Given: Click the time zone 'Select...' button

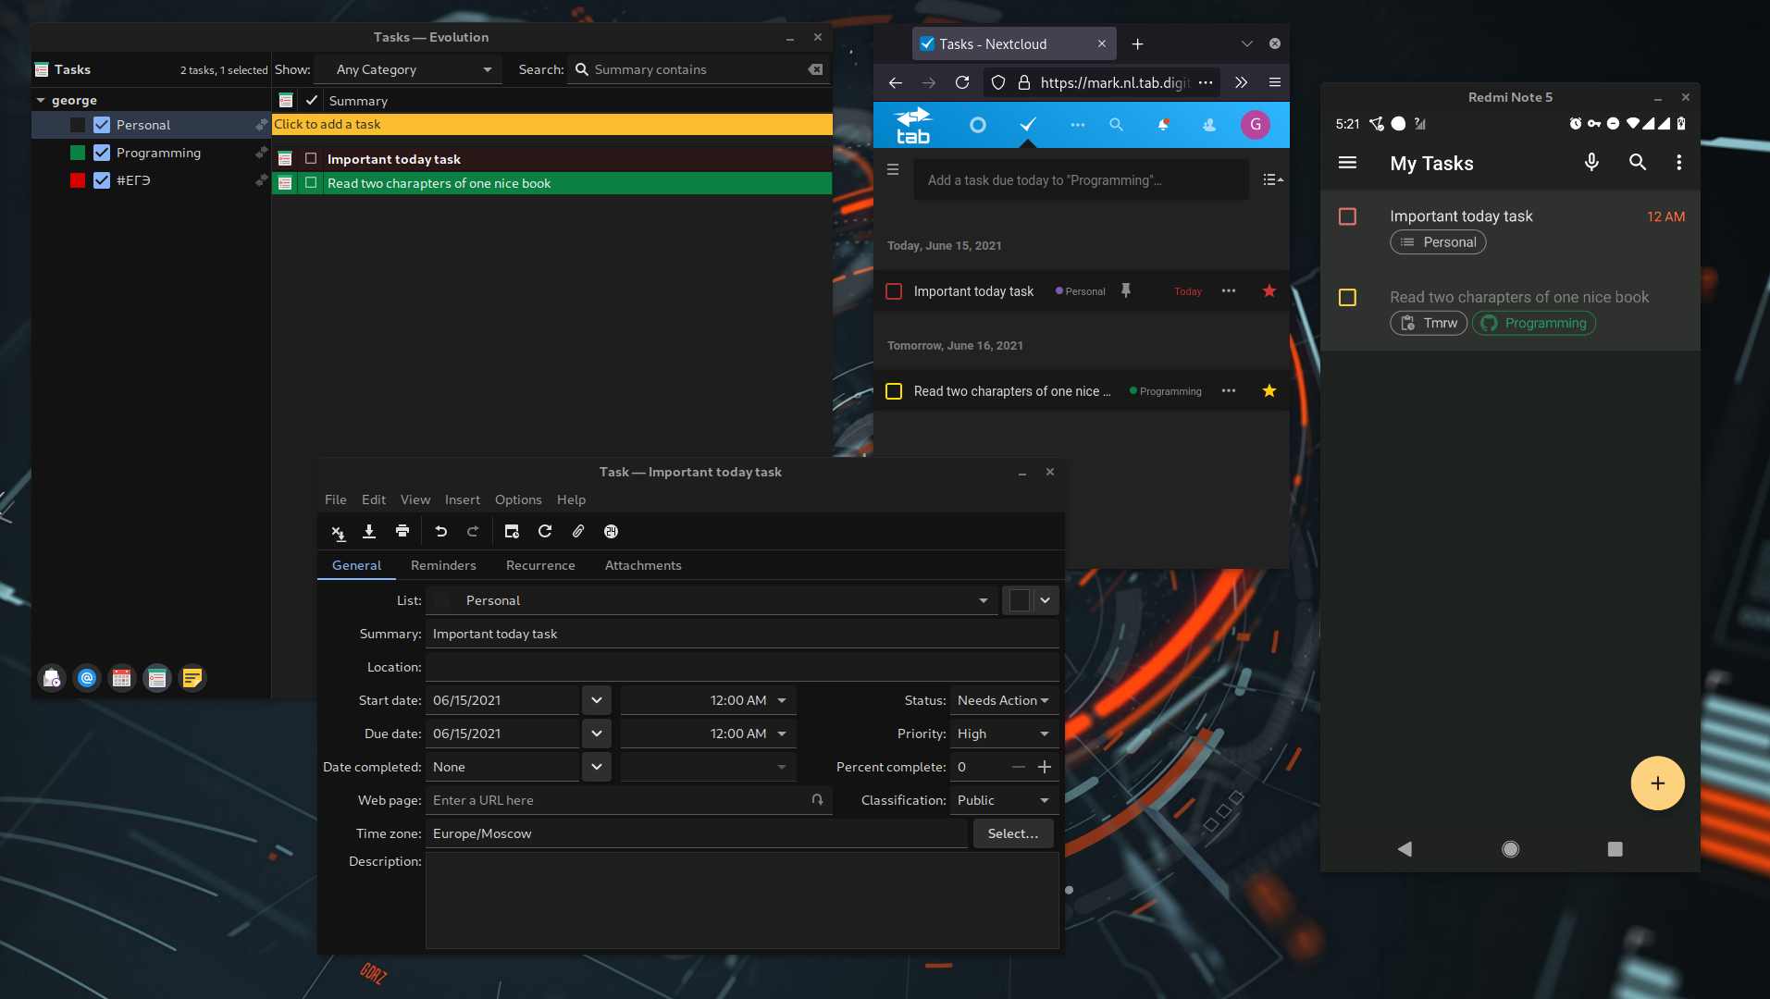Looking at the screenshot, I should click(1012, 832).
